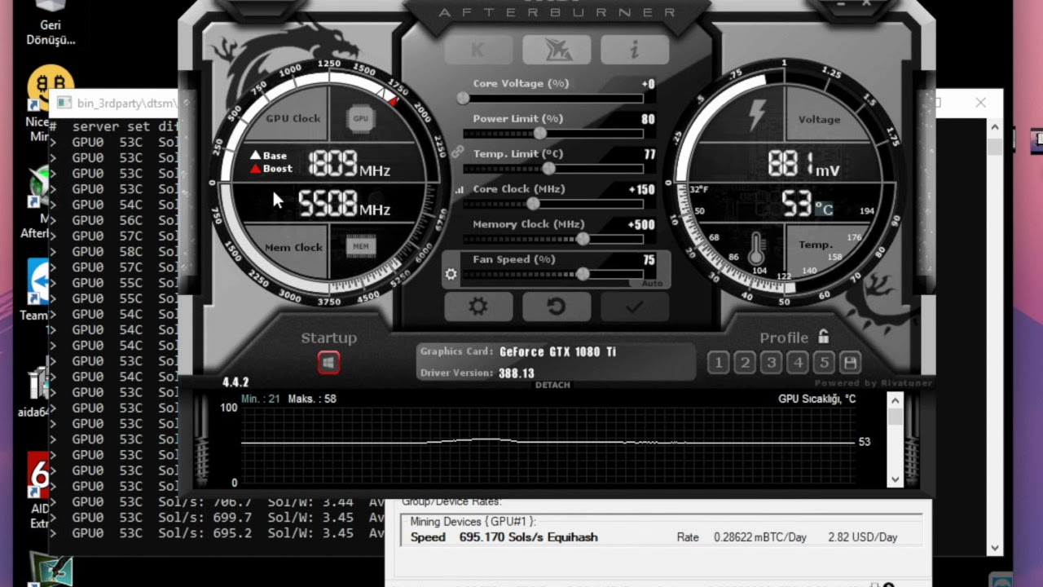Click the Temp. Limit value 77
The width and height of the screenshot is (1043, 587).
pos(649,154)
